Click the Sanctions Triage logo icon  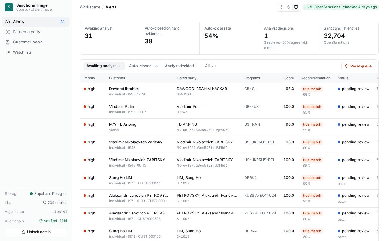[x=9, y=7]
